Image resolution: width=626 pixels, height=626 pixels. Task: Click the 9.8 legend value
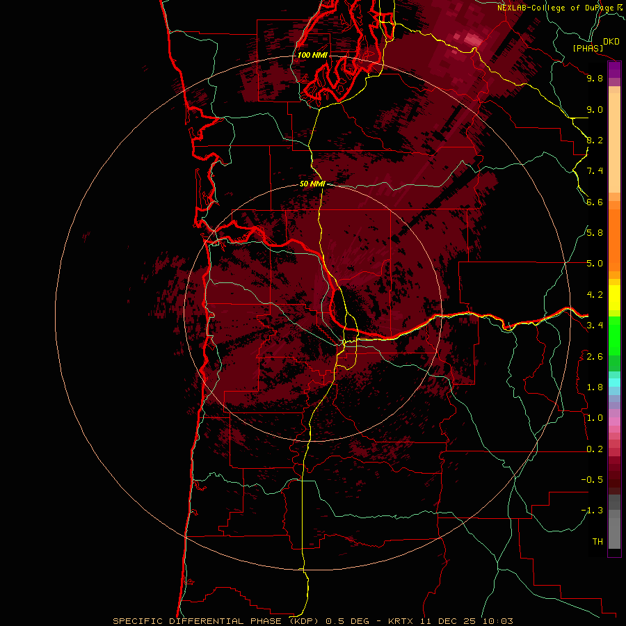point(595,78)
